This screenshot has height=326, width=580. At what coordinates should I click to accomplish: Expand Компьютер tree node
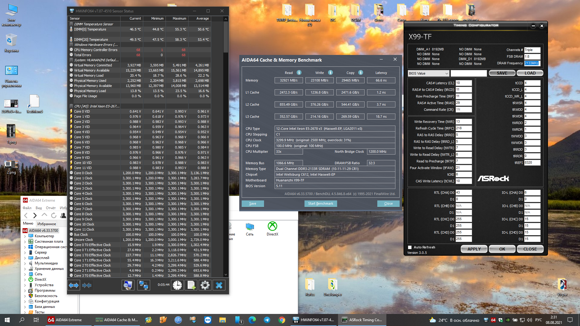(25, 236)
